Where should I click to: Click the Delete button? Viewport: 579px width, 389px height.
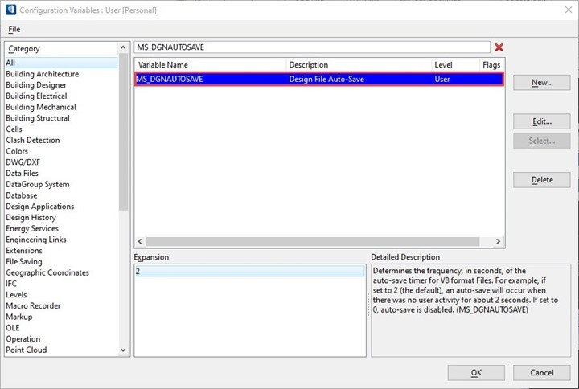542,180
